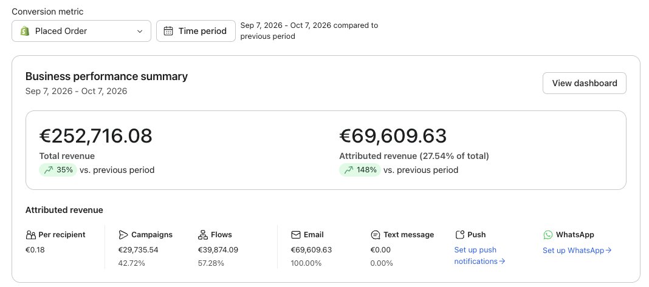
Task: Open Set up push notifications link
Action: pos(479,255)
